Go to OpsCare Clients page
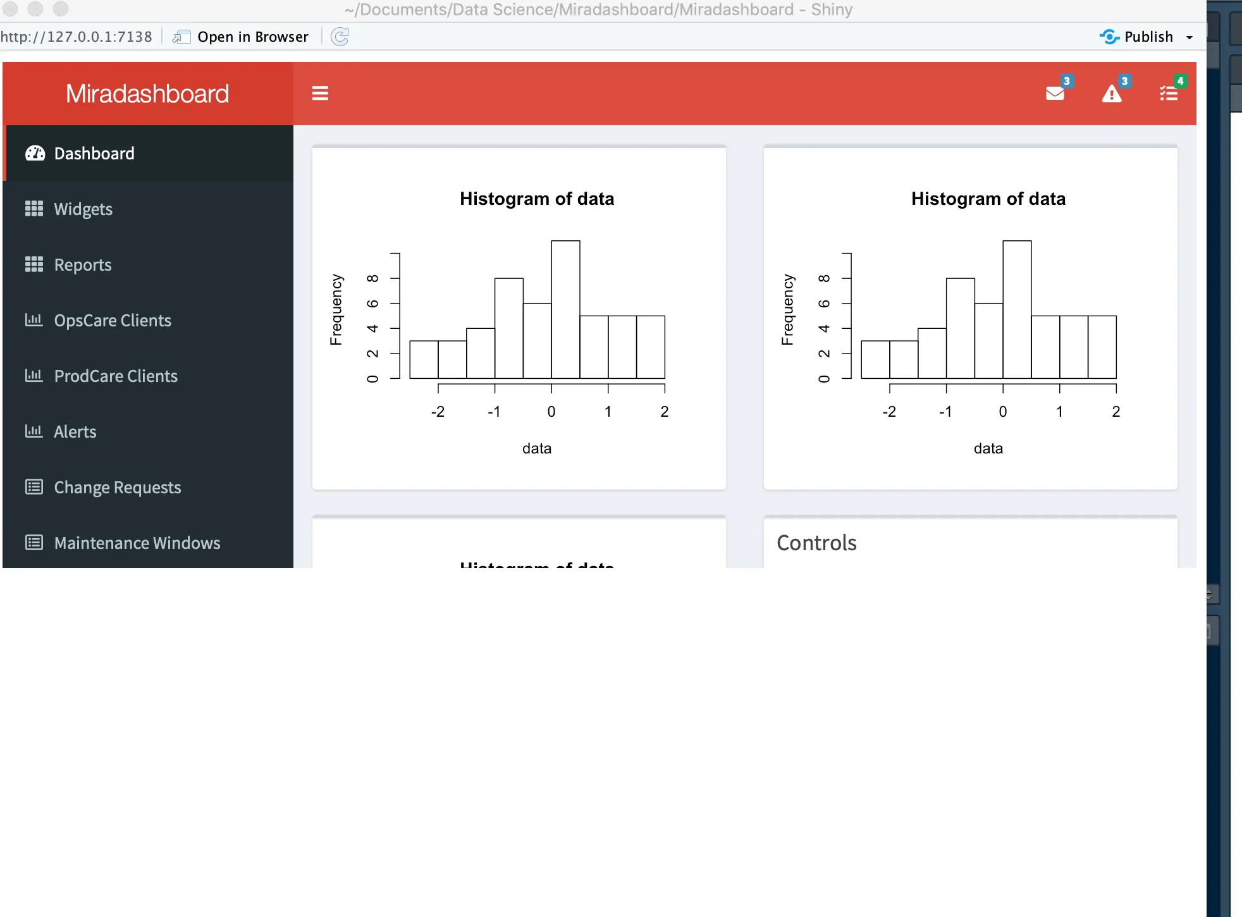This screenshot has height=917, width=1242. (x=113, y=321)
